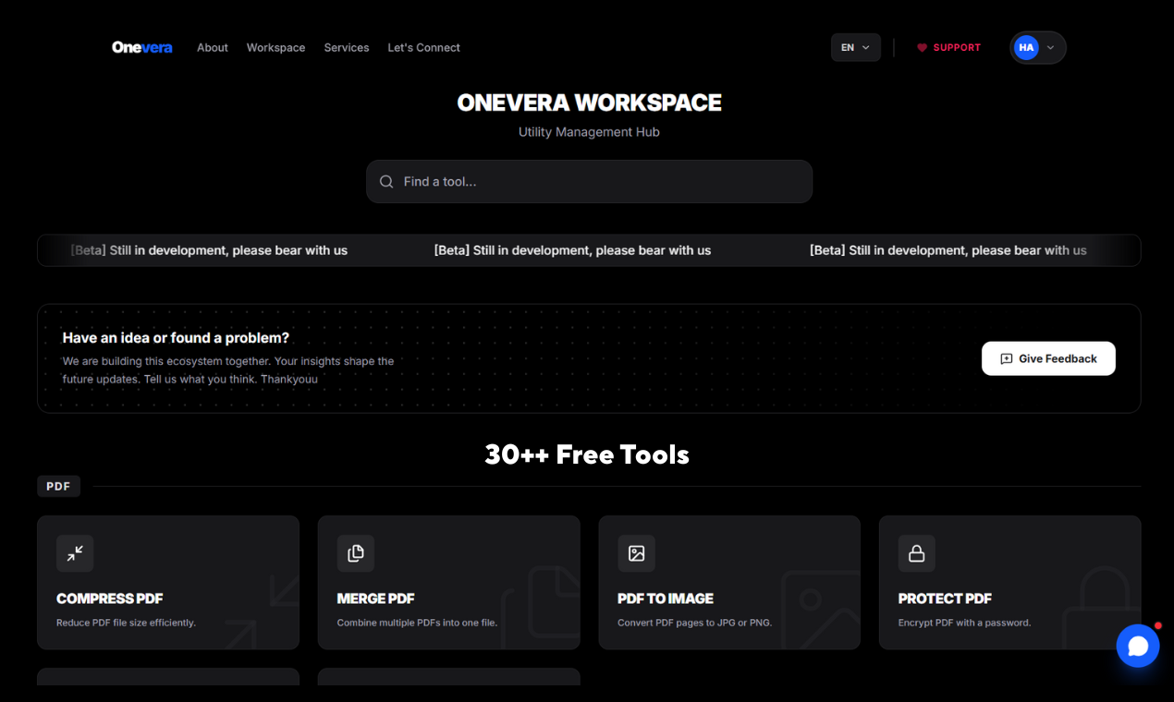1174x702 pixels.
Task: Select the PDF to Image picture icon
Action: click(x=637, y=553)
